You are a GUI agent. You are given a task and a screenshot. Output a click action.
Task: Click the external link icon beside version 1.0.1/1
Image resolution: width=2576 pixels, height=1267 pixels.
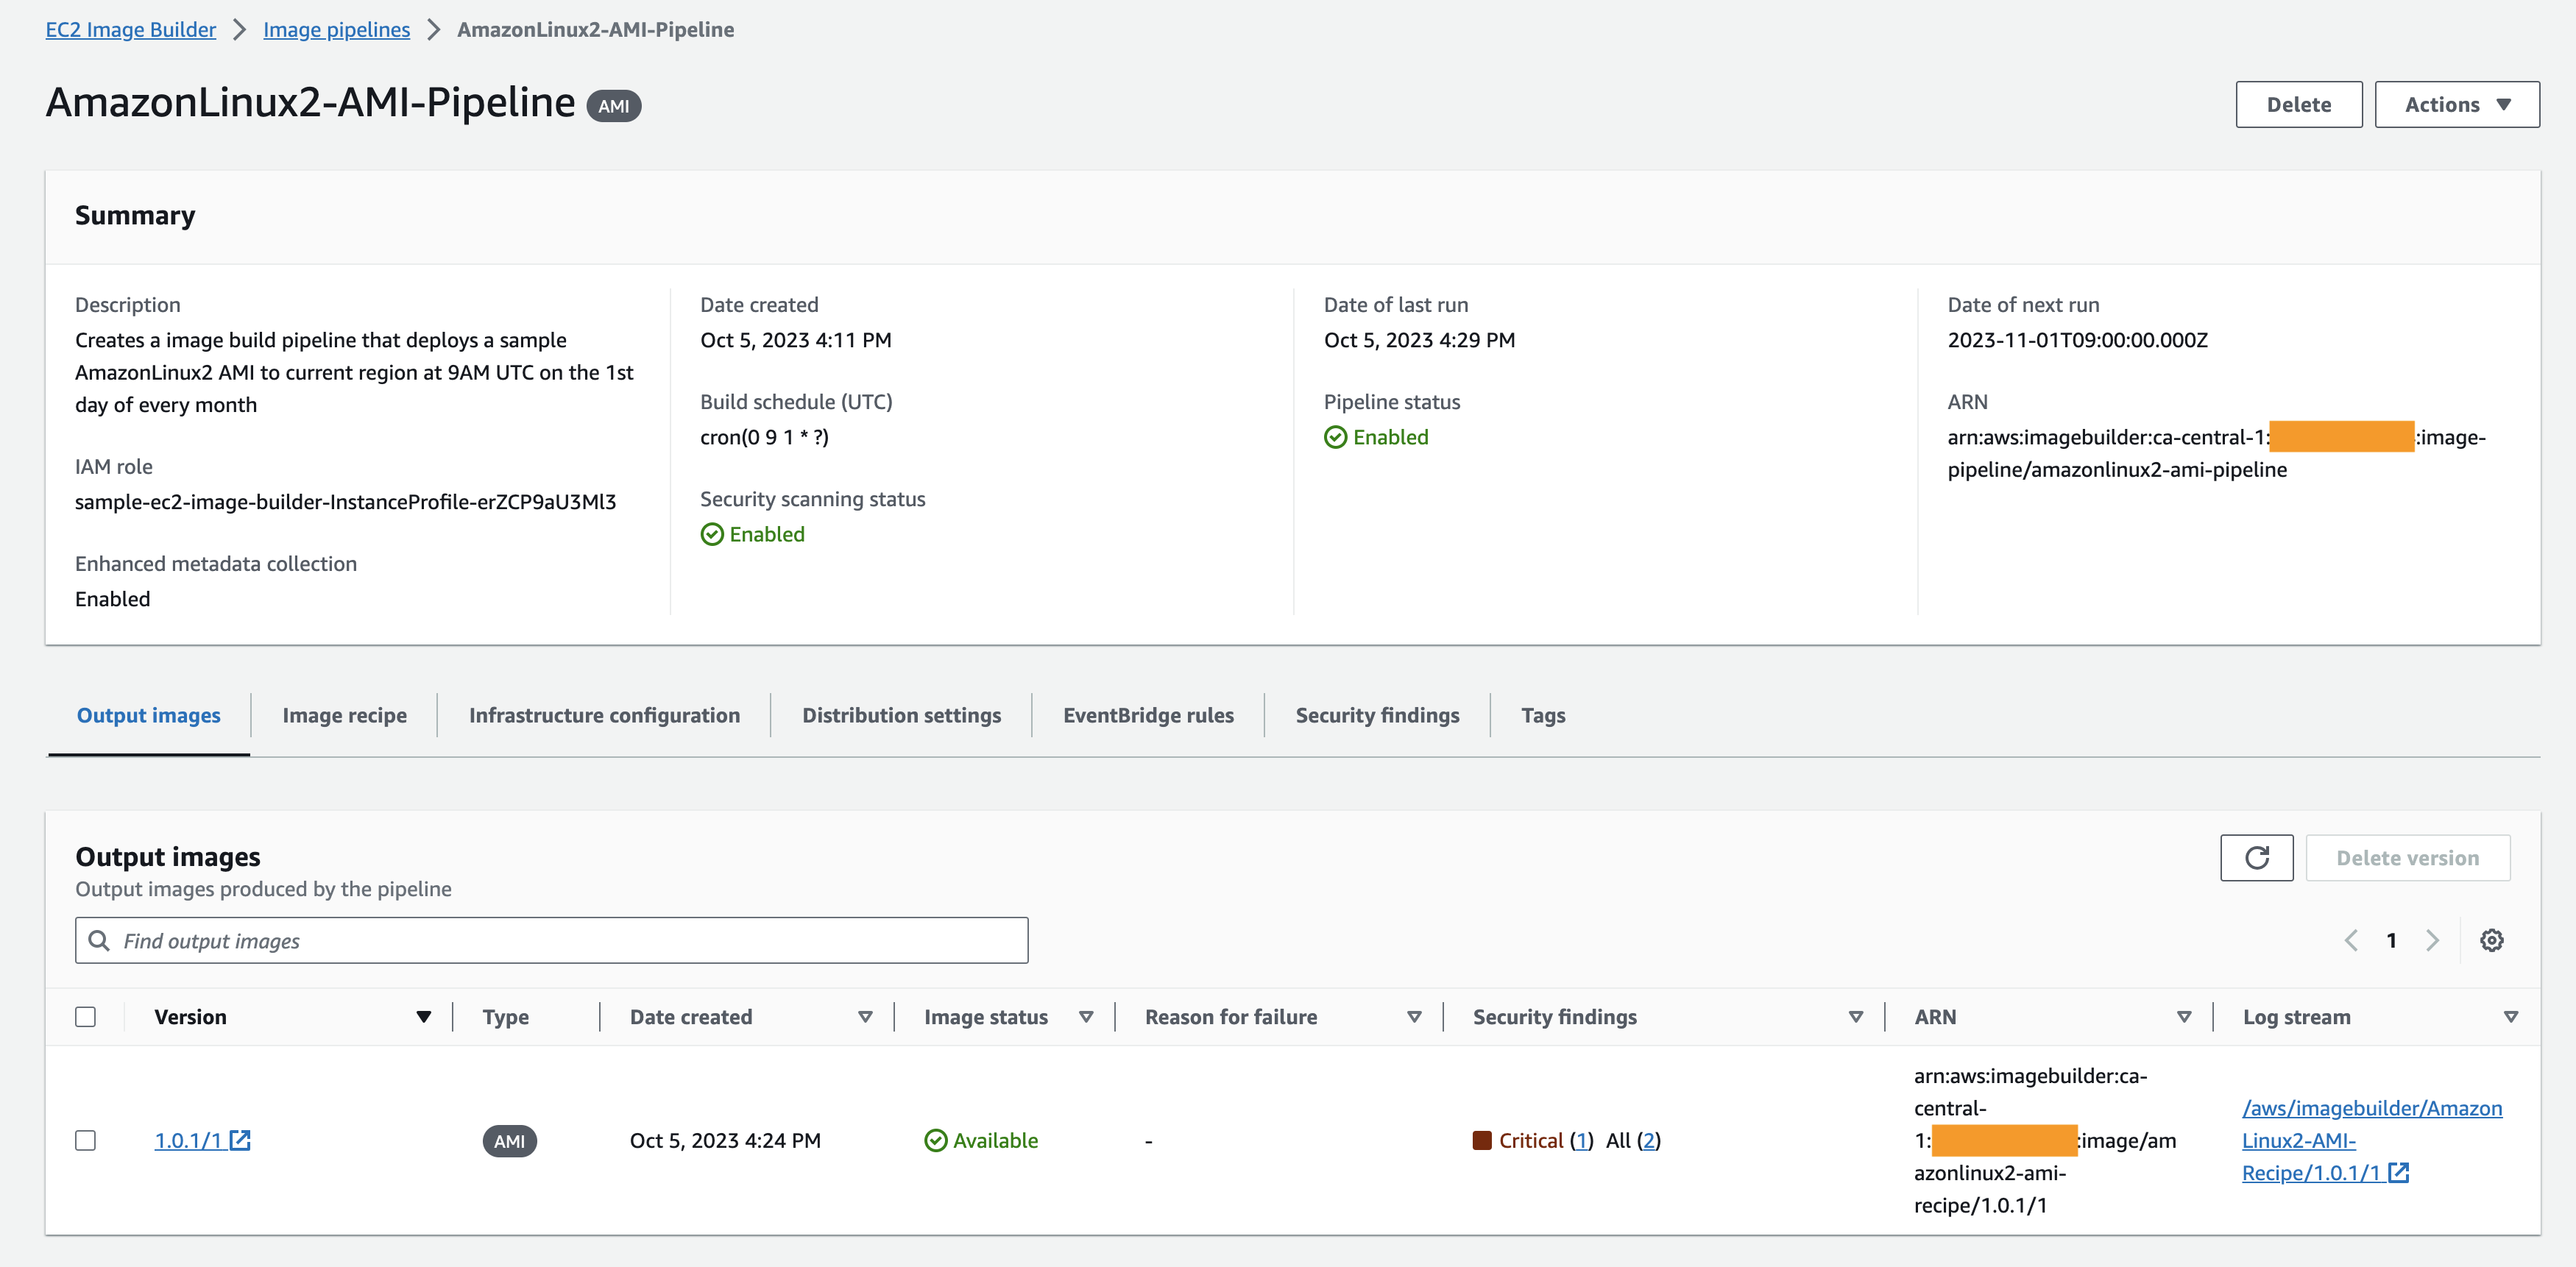point(240,1140)
